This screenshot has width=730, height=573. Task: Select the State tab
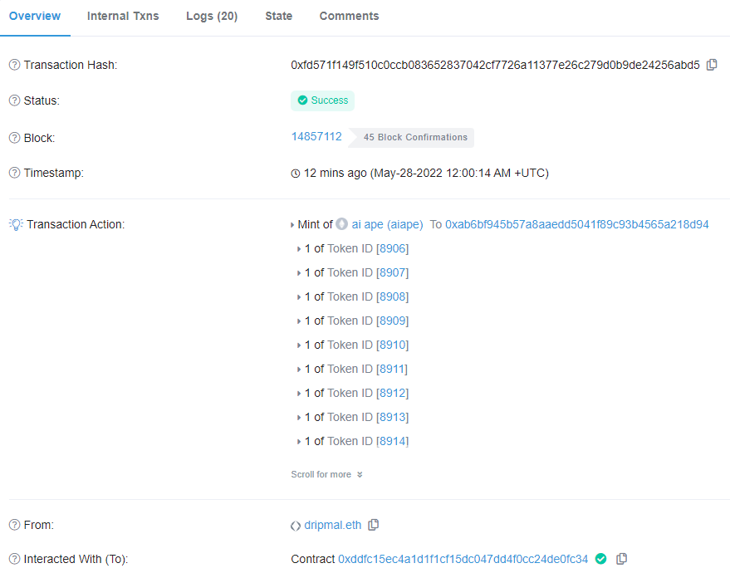coord(278,16)
